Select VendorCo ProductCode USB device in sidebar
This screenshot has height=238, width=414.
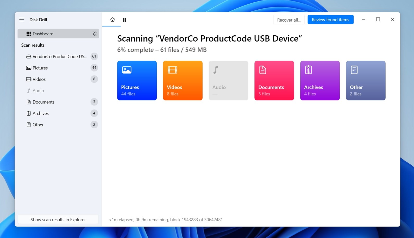coord(60,56)
